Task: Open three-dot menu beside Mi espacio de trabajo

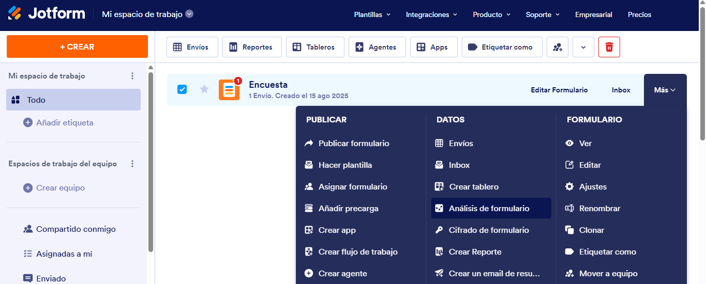Action: pyautogui.click(x=132, y=76)
